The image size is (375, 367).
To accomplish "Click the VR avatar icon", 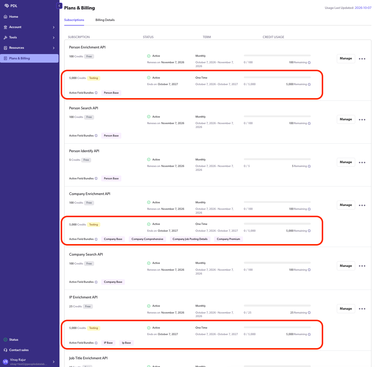I will (5, 362).
